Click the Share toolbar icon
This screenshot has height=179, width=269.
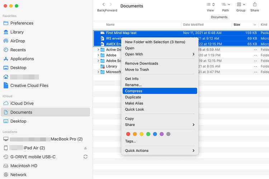point(255,5)
